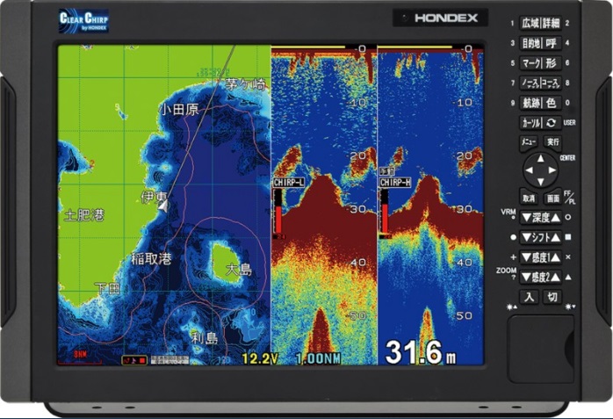Screen dimensions: 613x419
Task: Click the right arrow on the directional pad
Action: pos(552,170)
